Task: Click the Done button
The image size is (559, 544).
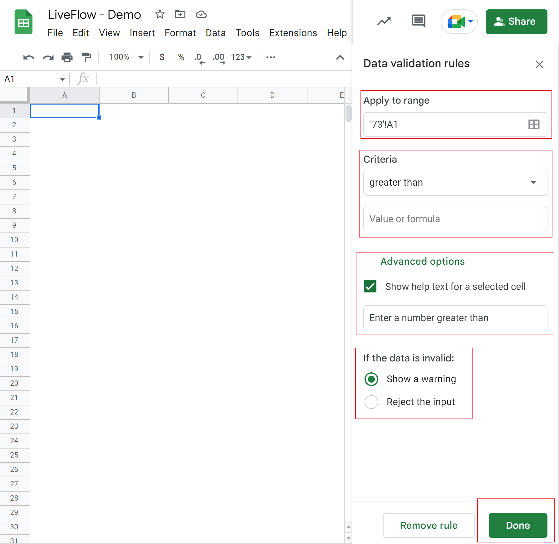Action: 517,525
